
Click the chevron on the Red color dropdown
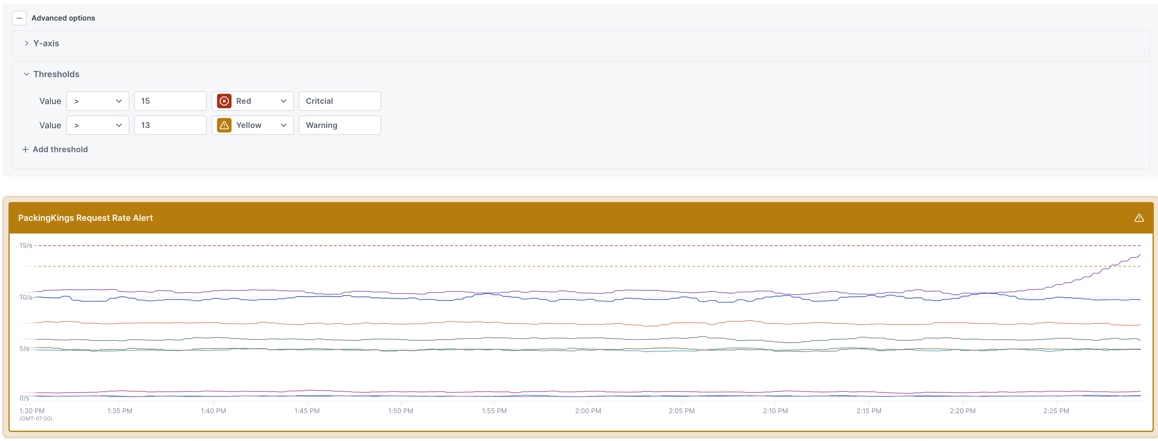pyautogui.click(x=284, y=101)
